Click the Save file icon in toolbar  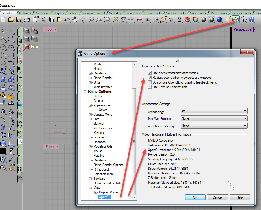pyautogui.click(x=19, y=19)
